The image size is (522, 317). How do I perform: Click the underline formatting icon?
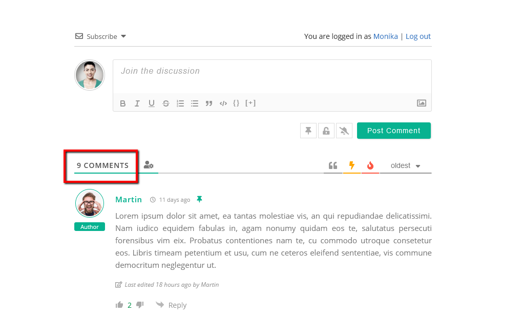point(152,103)
